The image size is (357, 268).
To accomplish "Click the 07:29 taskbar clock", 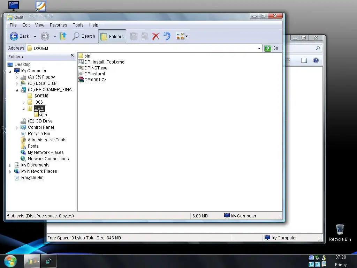I will (341, 257).
